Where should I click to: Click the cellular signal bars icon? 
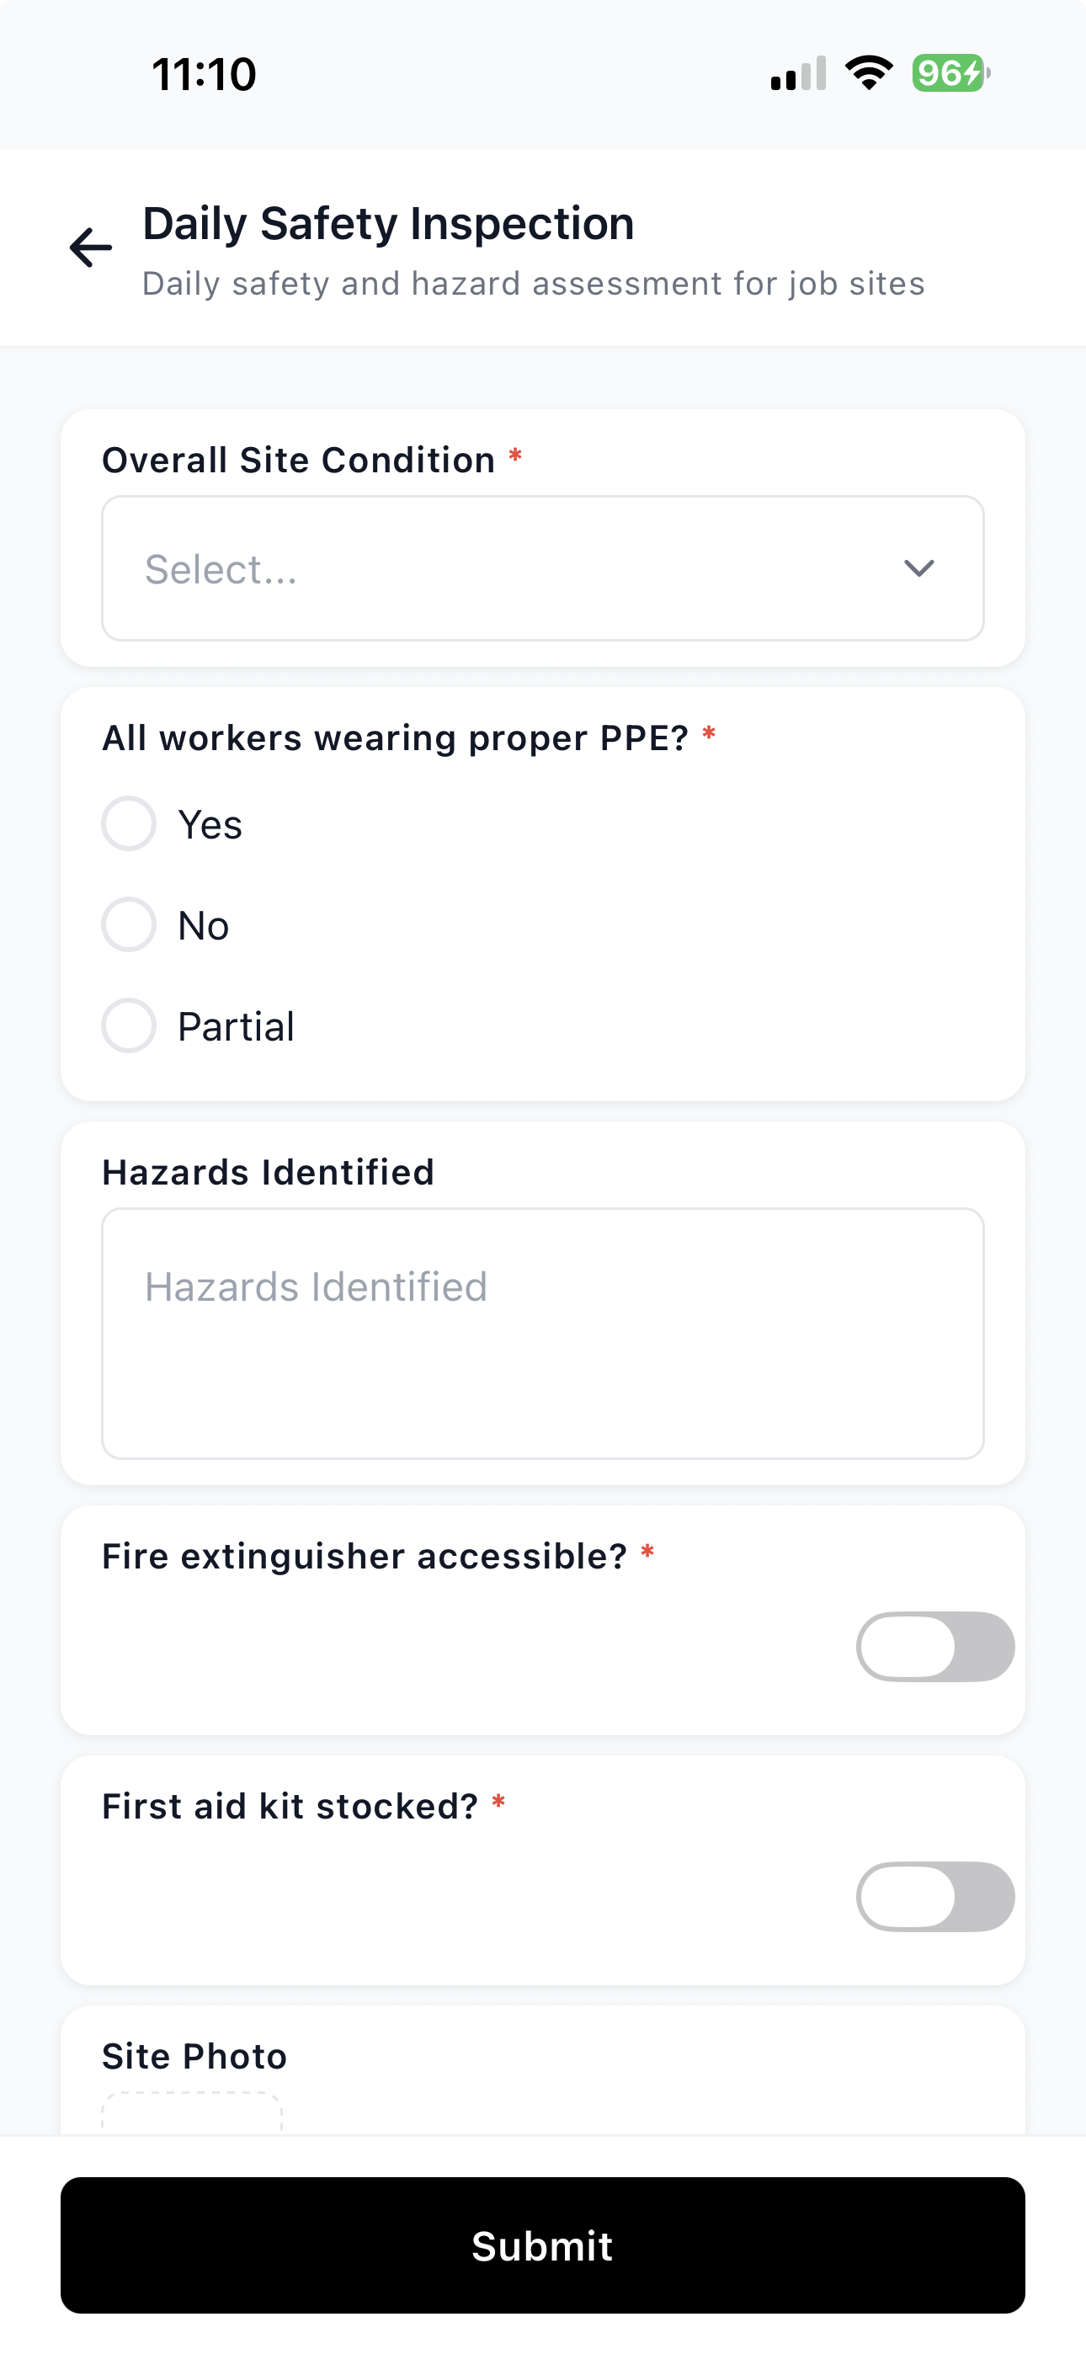[x=798, y=74]
